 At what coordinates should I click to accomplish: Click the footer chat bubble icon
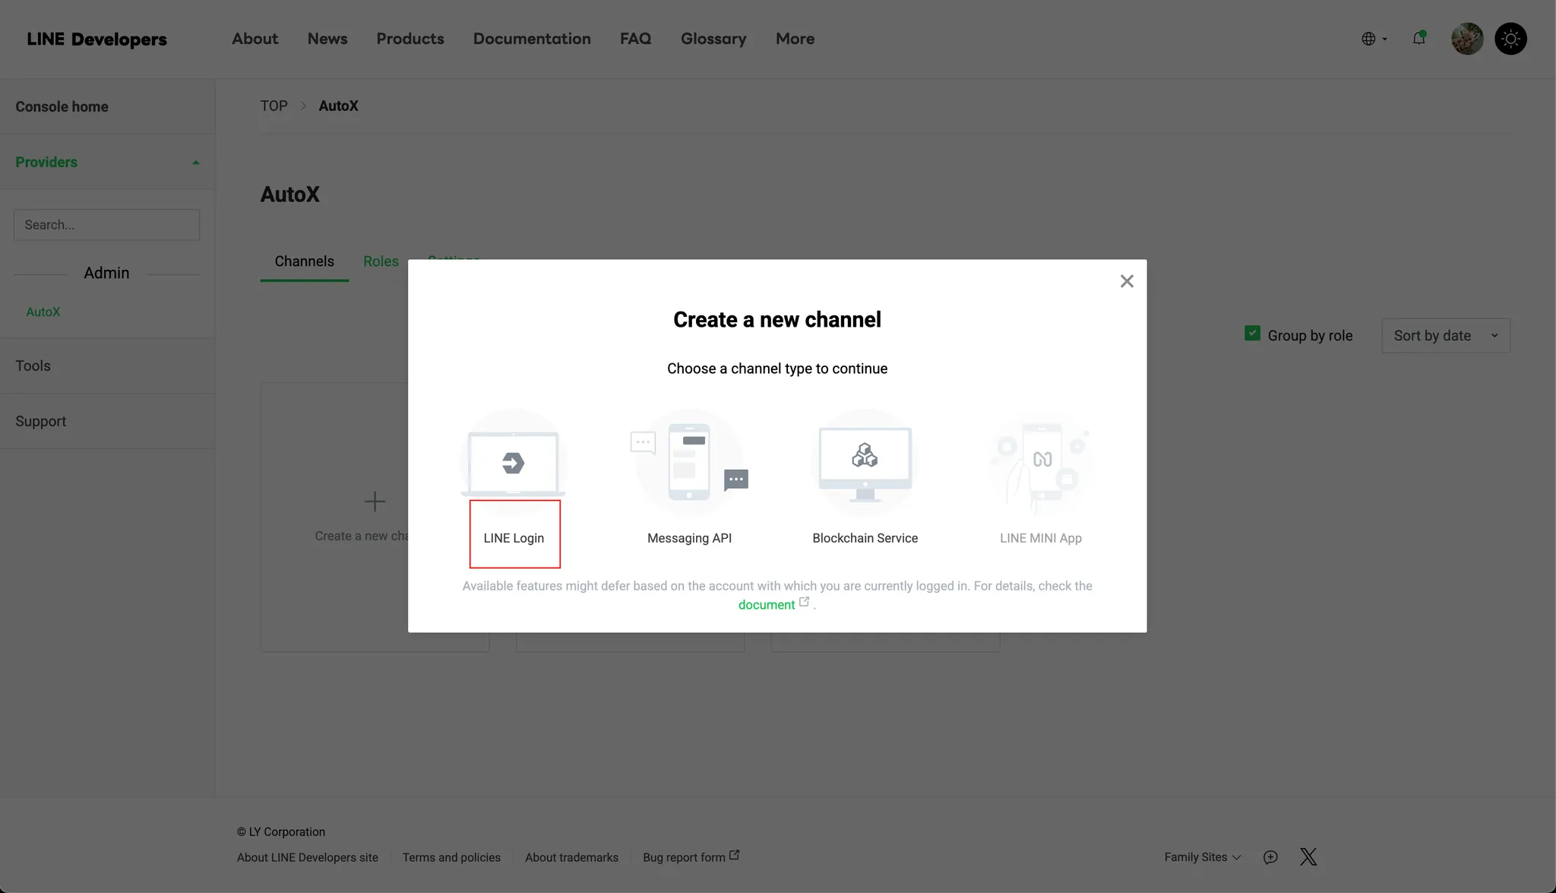pos(1270,857)
